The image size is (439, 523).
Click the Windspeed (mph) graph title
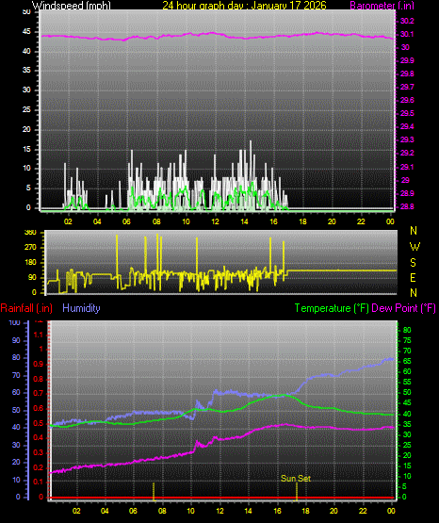click(x=72, y=5)
